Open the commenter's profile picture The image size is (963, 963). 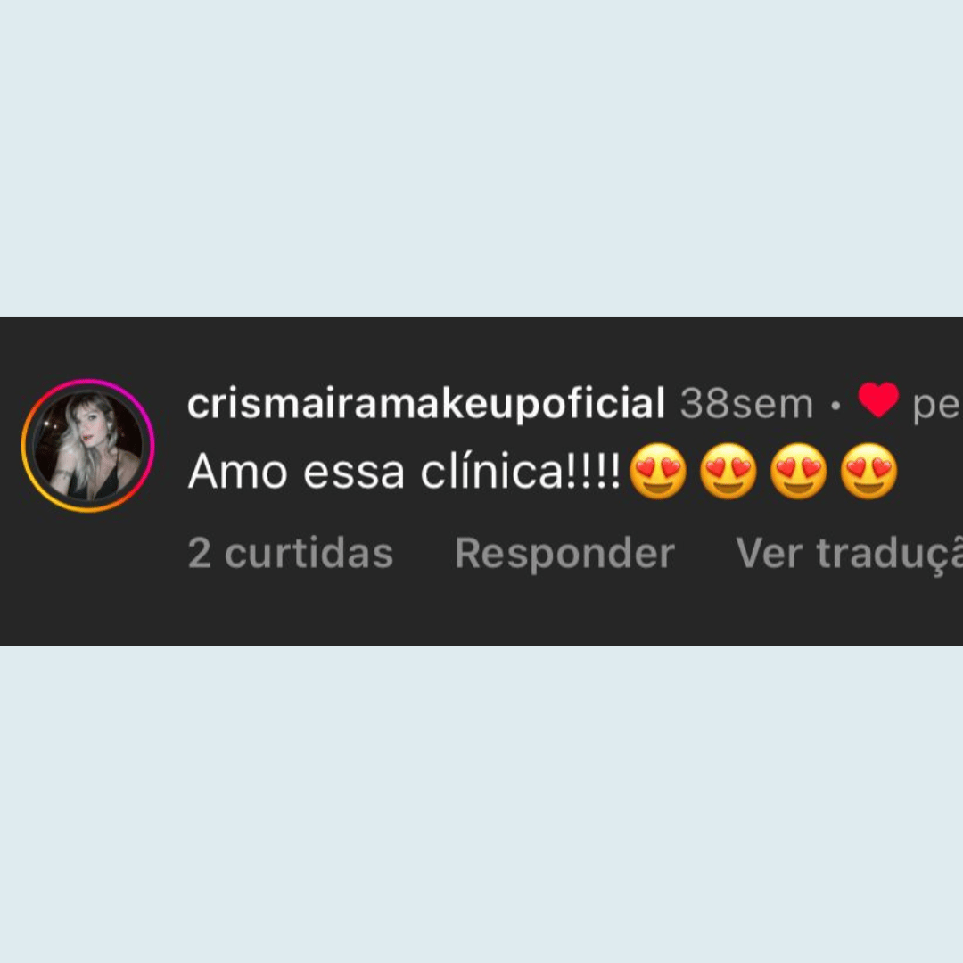pos(87,446)
